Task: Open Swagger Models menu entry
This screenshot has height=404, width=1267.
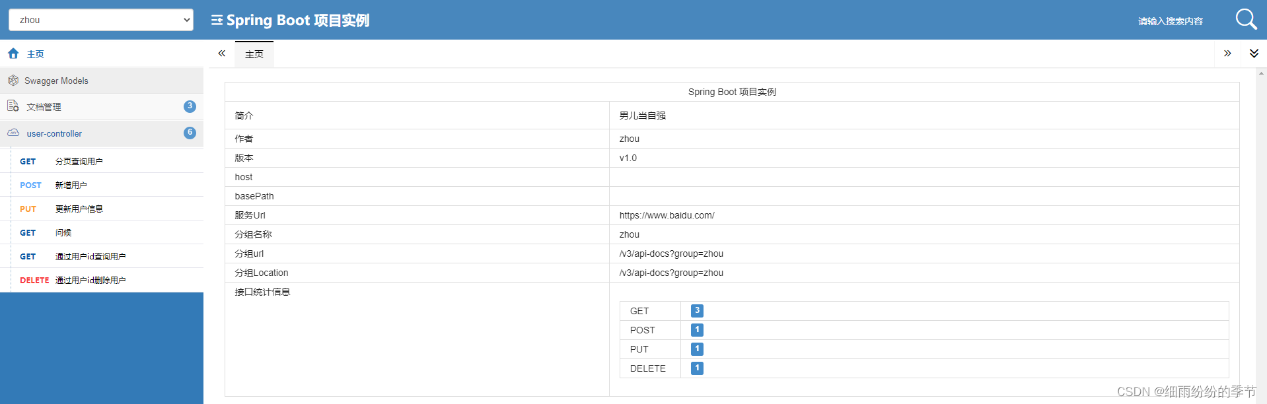Action: [102, 81]
